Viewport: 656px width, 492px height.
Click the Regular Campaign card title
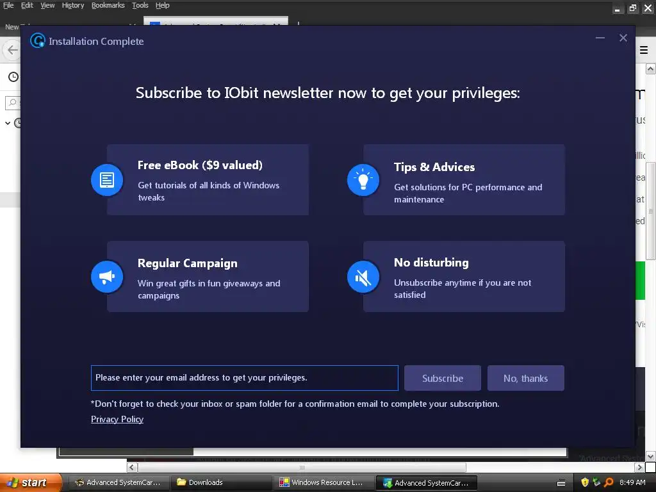[188, 263]
